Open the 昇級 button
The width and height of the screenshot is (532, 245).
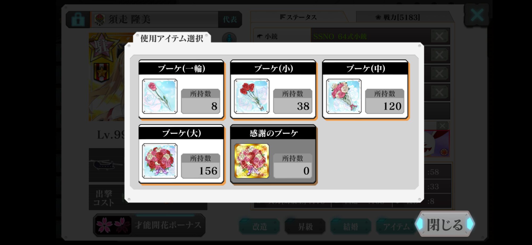(x=305, y=226)
